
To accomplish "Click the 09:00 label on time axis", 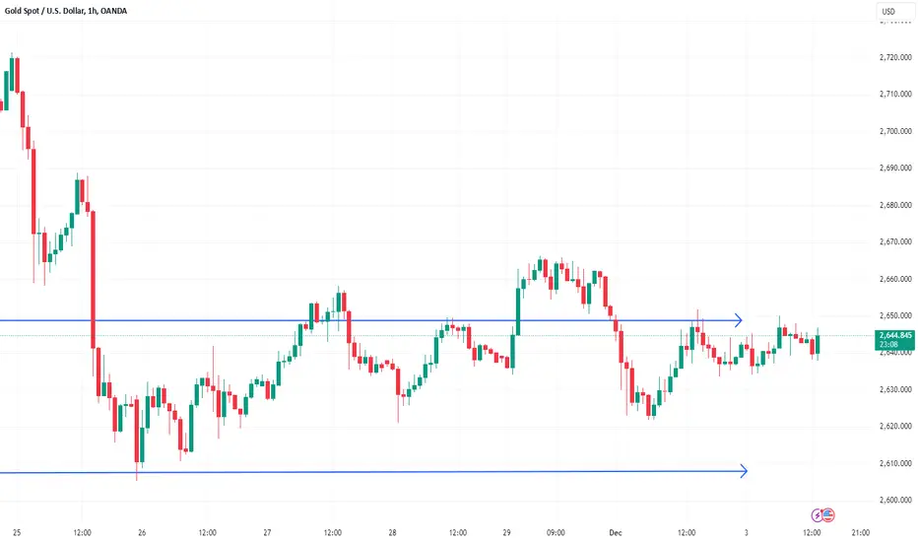I will [556, 532].
